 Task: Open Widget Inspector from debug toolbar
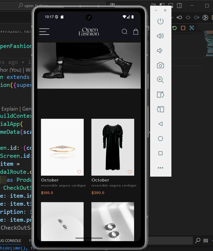click(192, 28)
